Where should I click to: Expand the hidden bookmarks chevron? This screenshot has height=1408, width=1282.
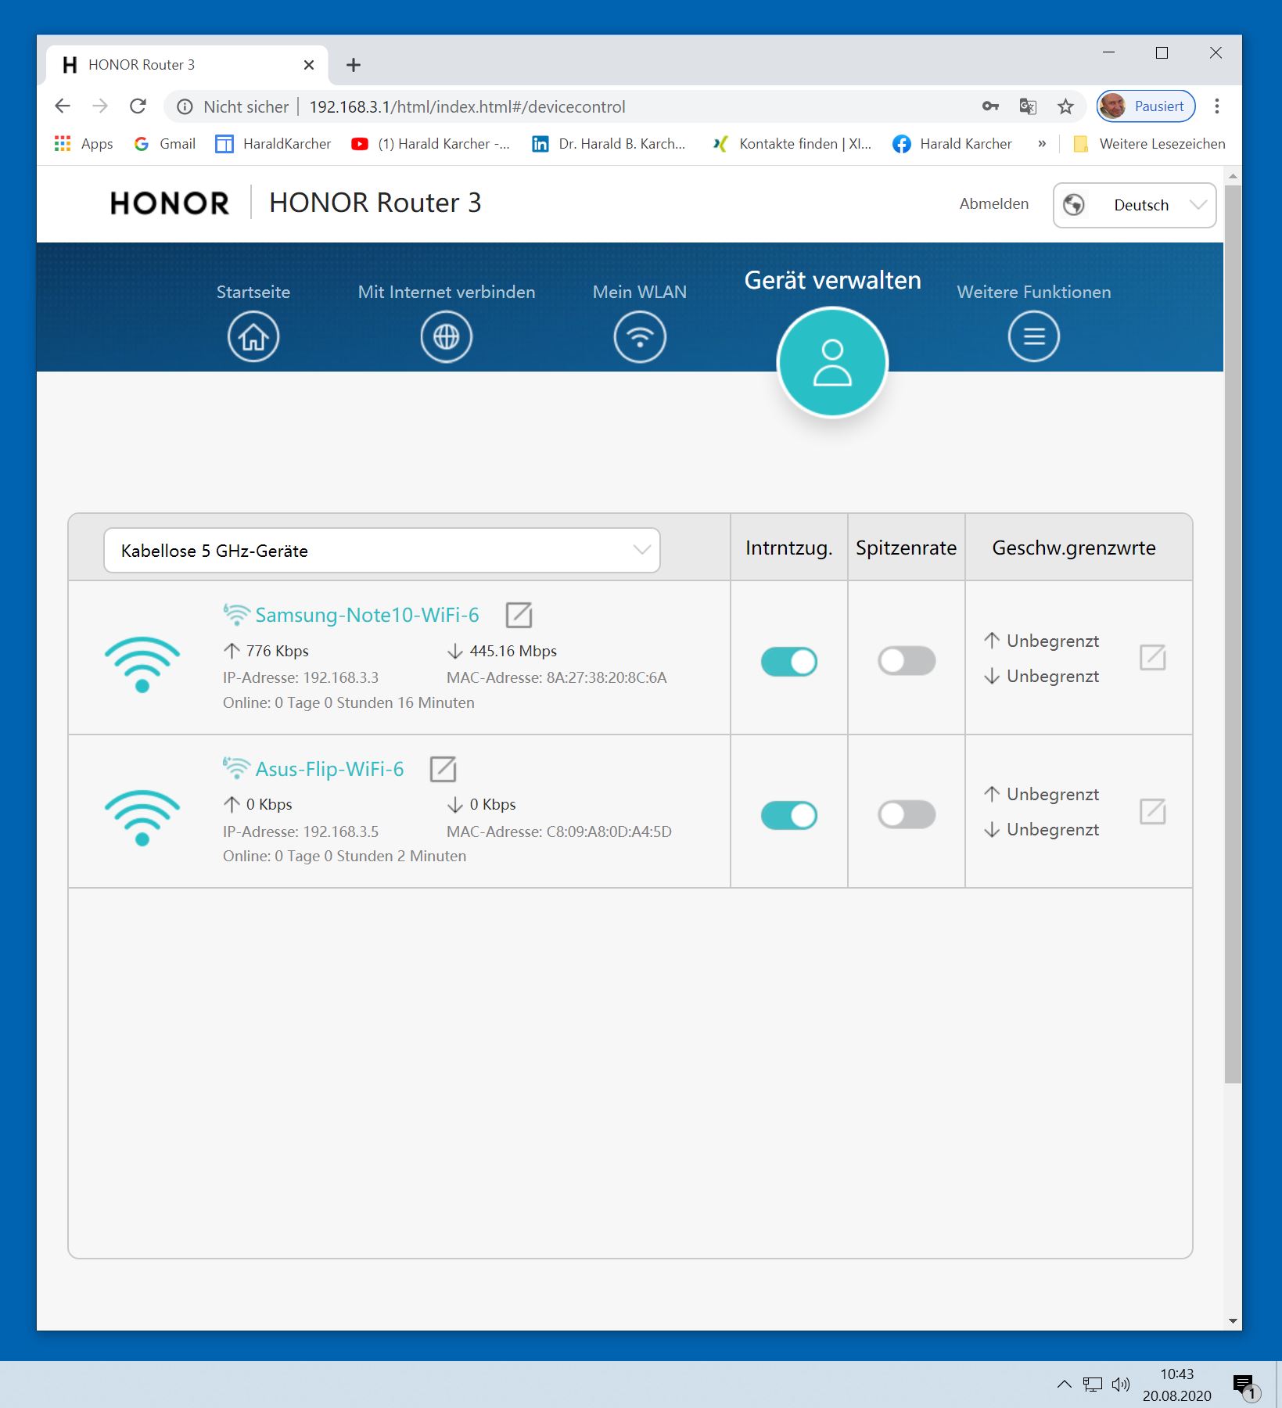pos(1041,144)
